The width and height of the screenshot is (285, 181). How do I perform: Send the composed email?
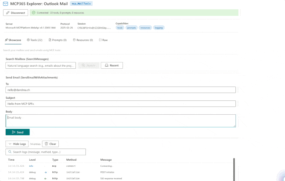pos(17,132)
